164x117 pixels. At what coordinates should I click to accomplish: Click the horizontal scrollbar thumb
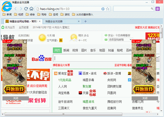pos(63,114)
